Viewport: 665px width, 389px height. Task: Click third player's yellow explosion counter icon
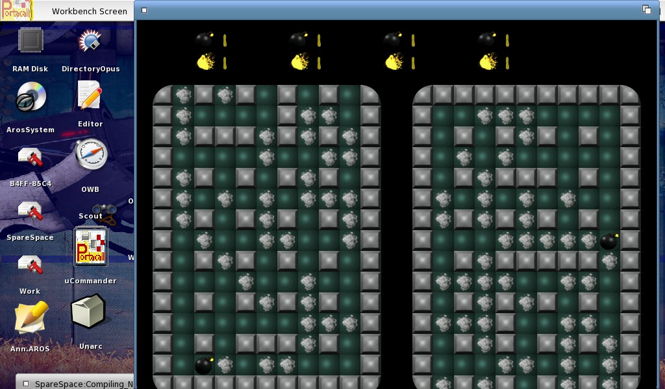(x=394, y=62)
